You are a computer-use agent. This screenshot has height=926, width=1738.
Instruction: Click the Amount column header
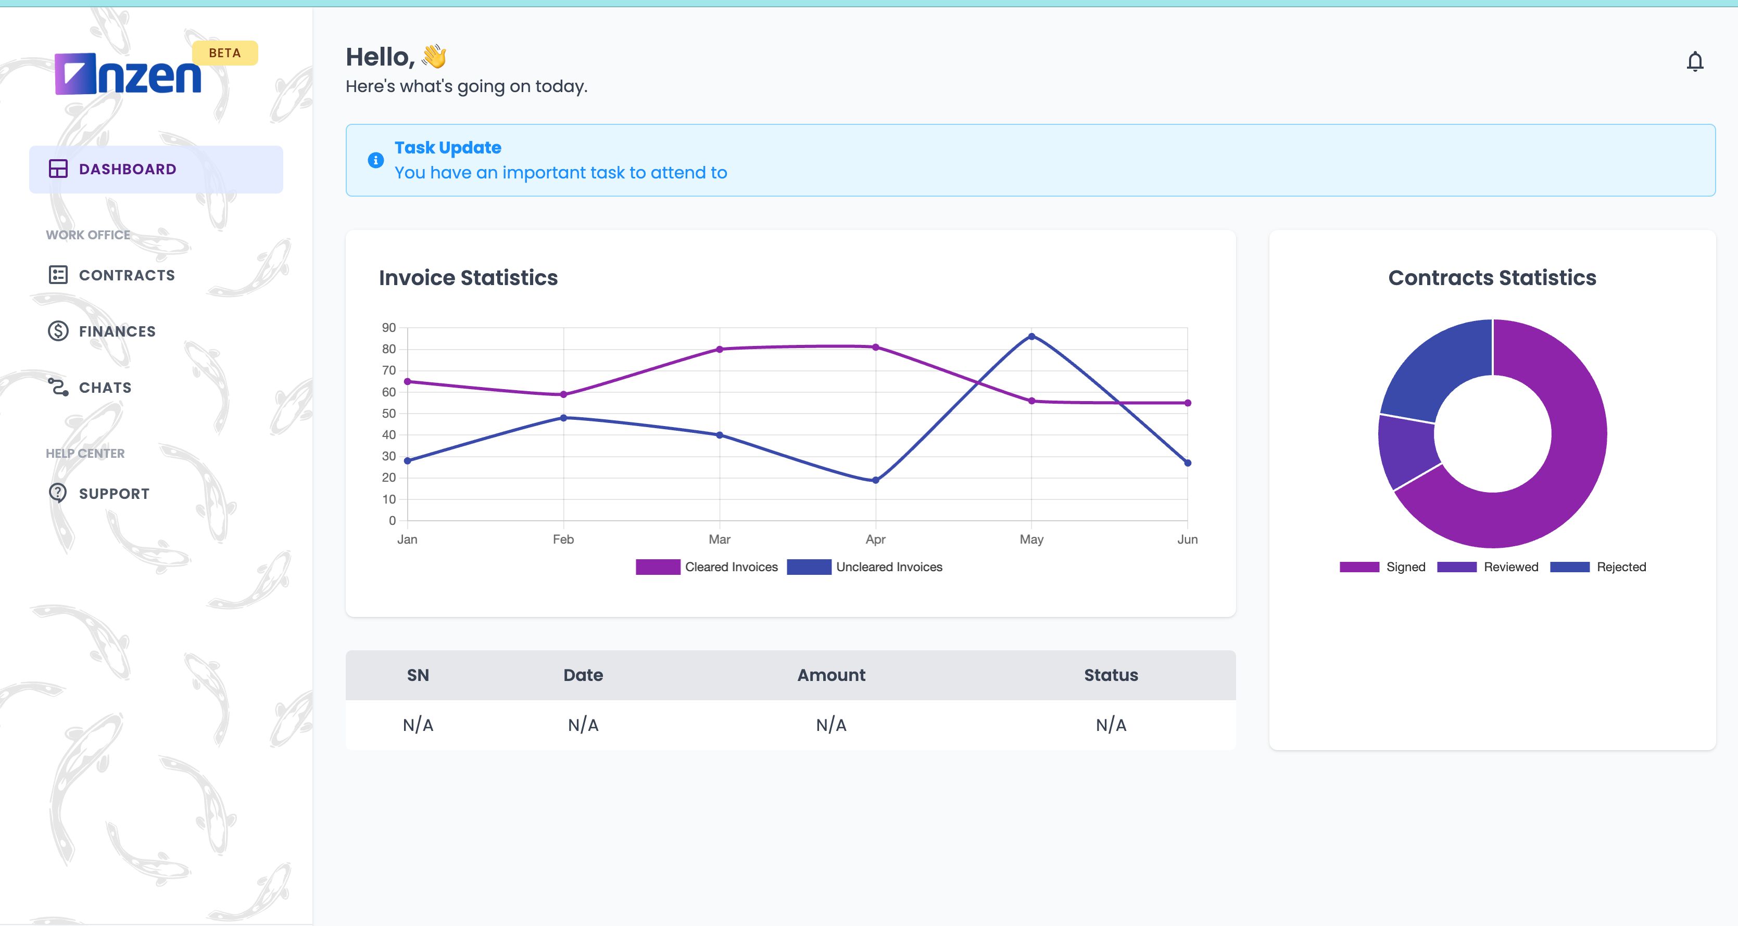pyautogui.click(x=831, y=675)
